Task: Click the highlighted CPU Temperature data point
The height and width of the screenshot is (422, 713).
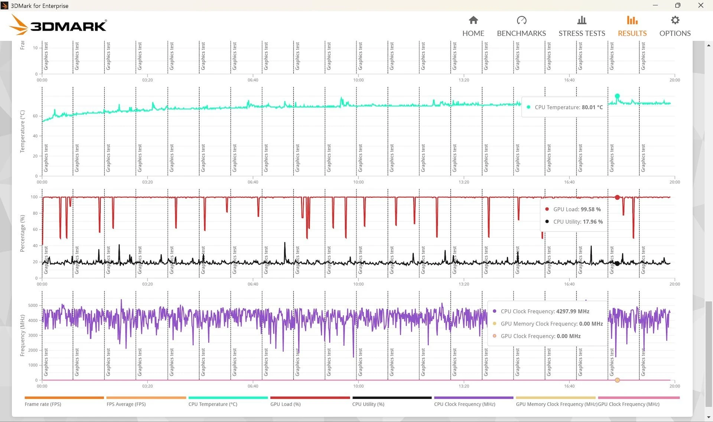Action: click(617, 96)
